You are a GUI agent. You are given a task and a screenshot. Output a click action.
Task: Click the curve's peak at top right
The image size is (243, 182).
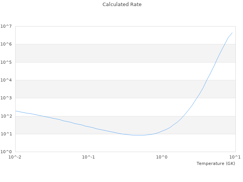(x=232, y=33)
